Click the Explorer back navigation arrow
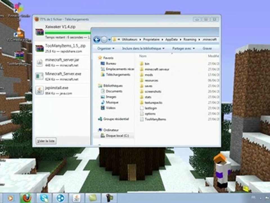This screenshot has height=203, width=270. click(x=97, y=39)
